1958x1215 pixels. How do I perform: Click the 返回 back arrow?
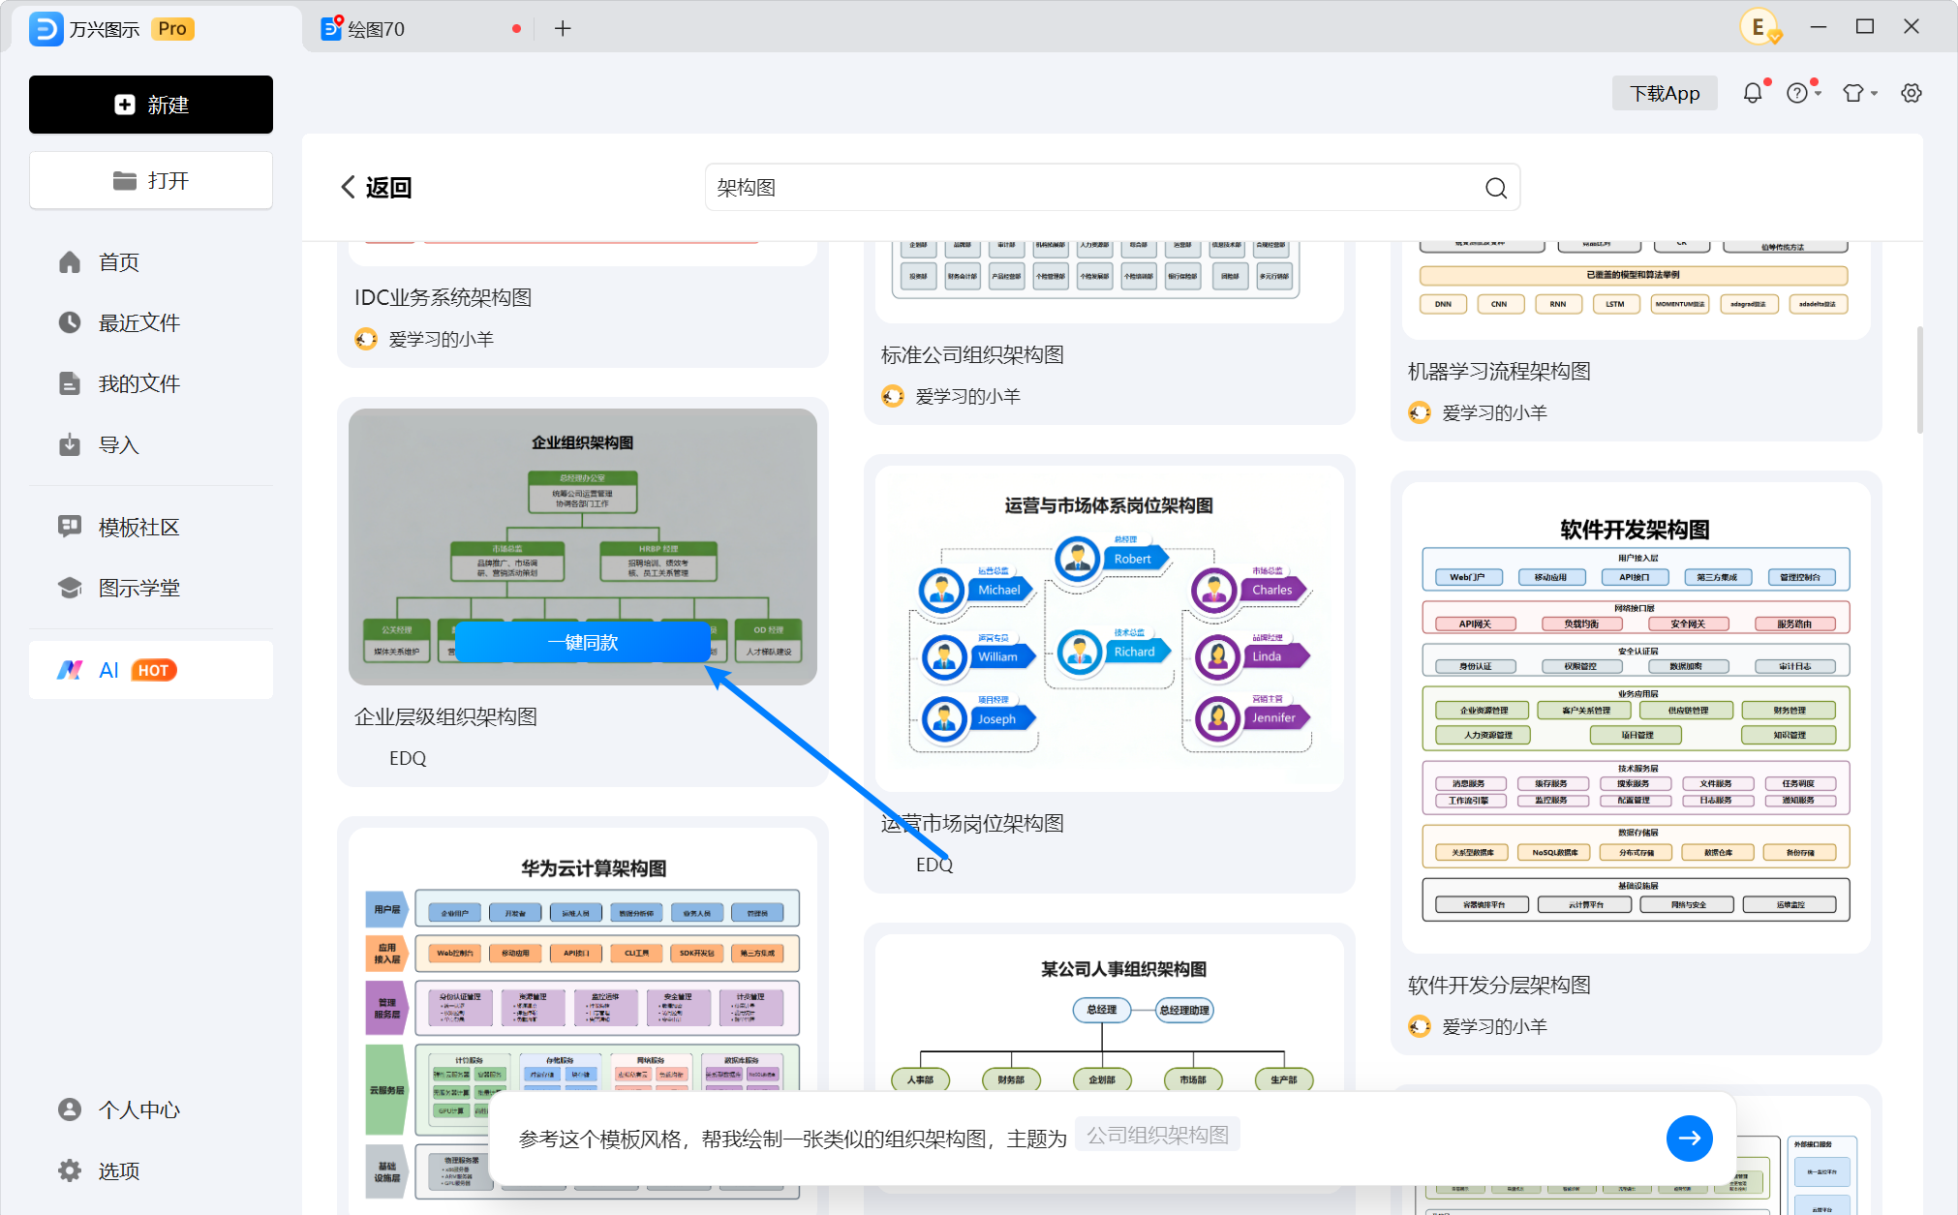[376, 187]
